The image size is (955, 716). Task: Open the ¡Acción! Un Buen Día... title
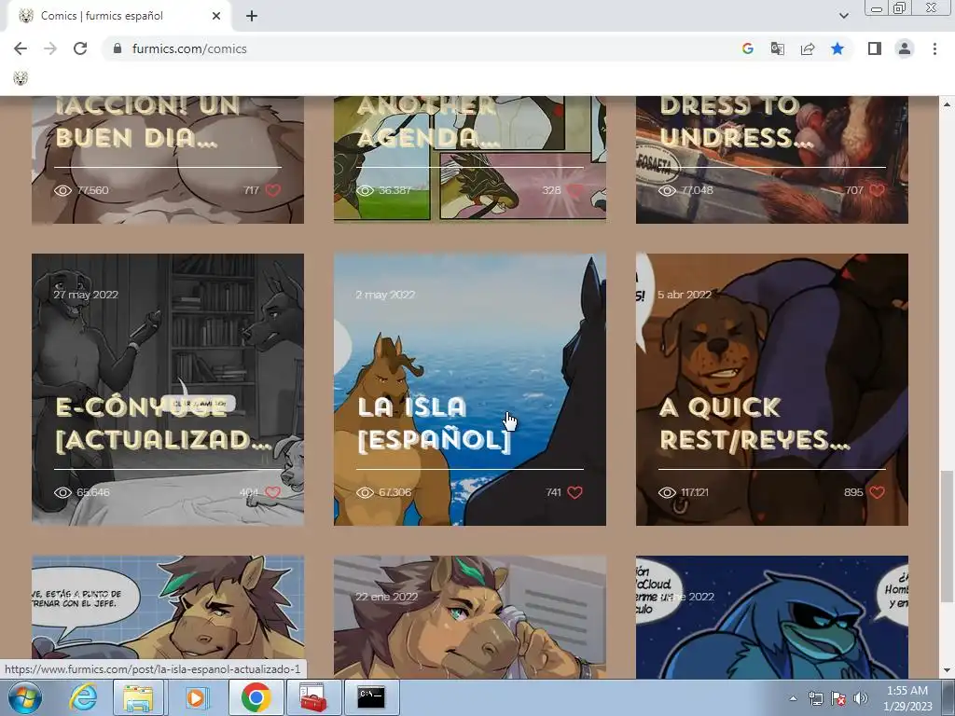pos(147,122)
